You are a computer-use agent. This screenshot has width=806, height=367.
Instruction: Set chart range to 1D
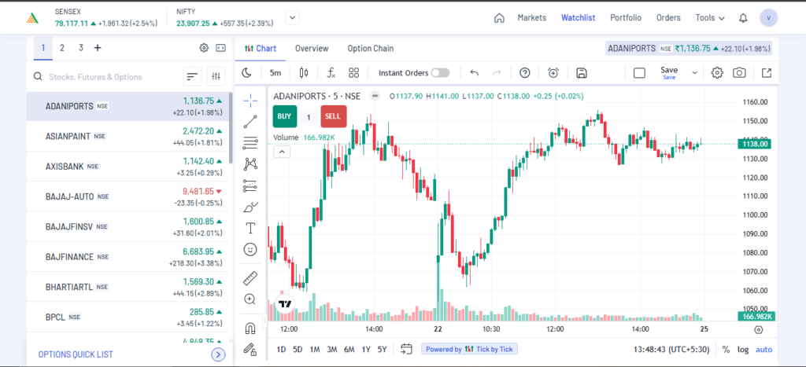281,350
